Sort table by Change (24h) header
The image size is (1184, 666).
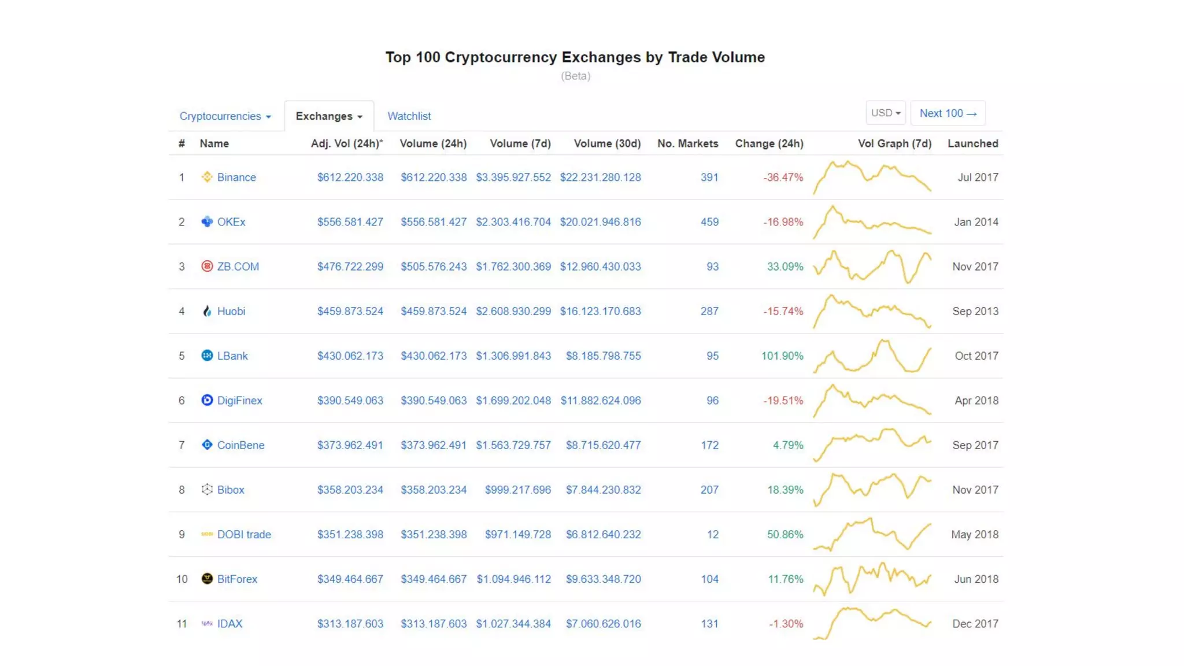pyautogui.click(x=769, y=143)
